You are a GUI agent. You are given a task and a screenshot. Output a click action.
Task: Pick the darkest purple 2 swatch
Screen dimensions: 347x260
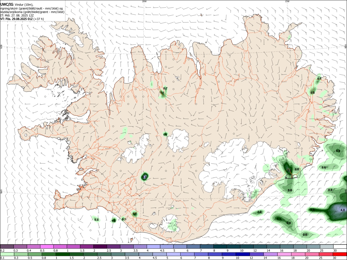point(100,246)
